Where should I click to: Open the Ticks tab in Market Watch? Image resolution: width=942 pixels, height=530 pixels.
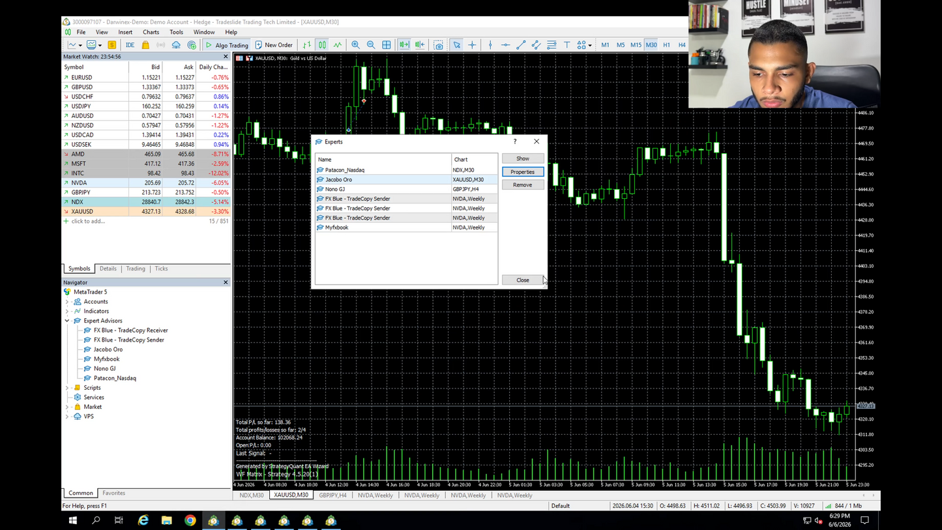[x=161, y=269]
